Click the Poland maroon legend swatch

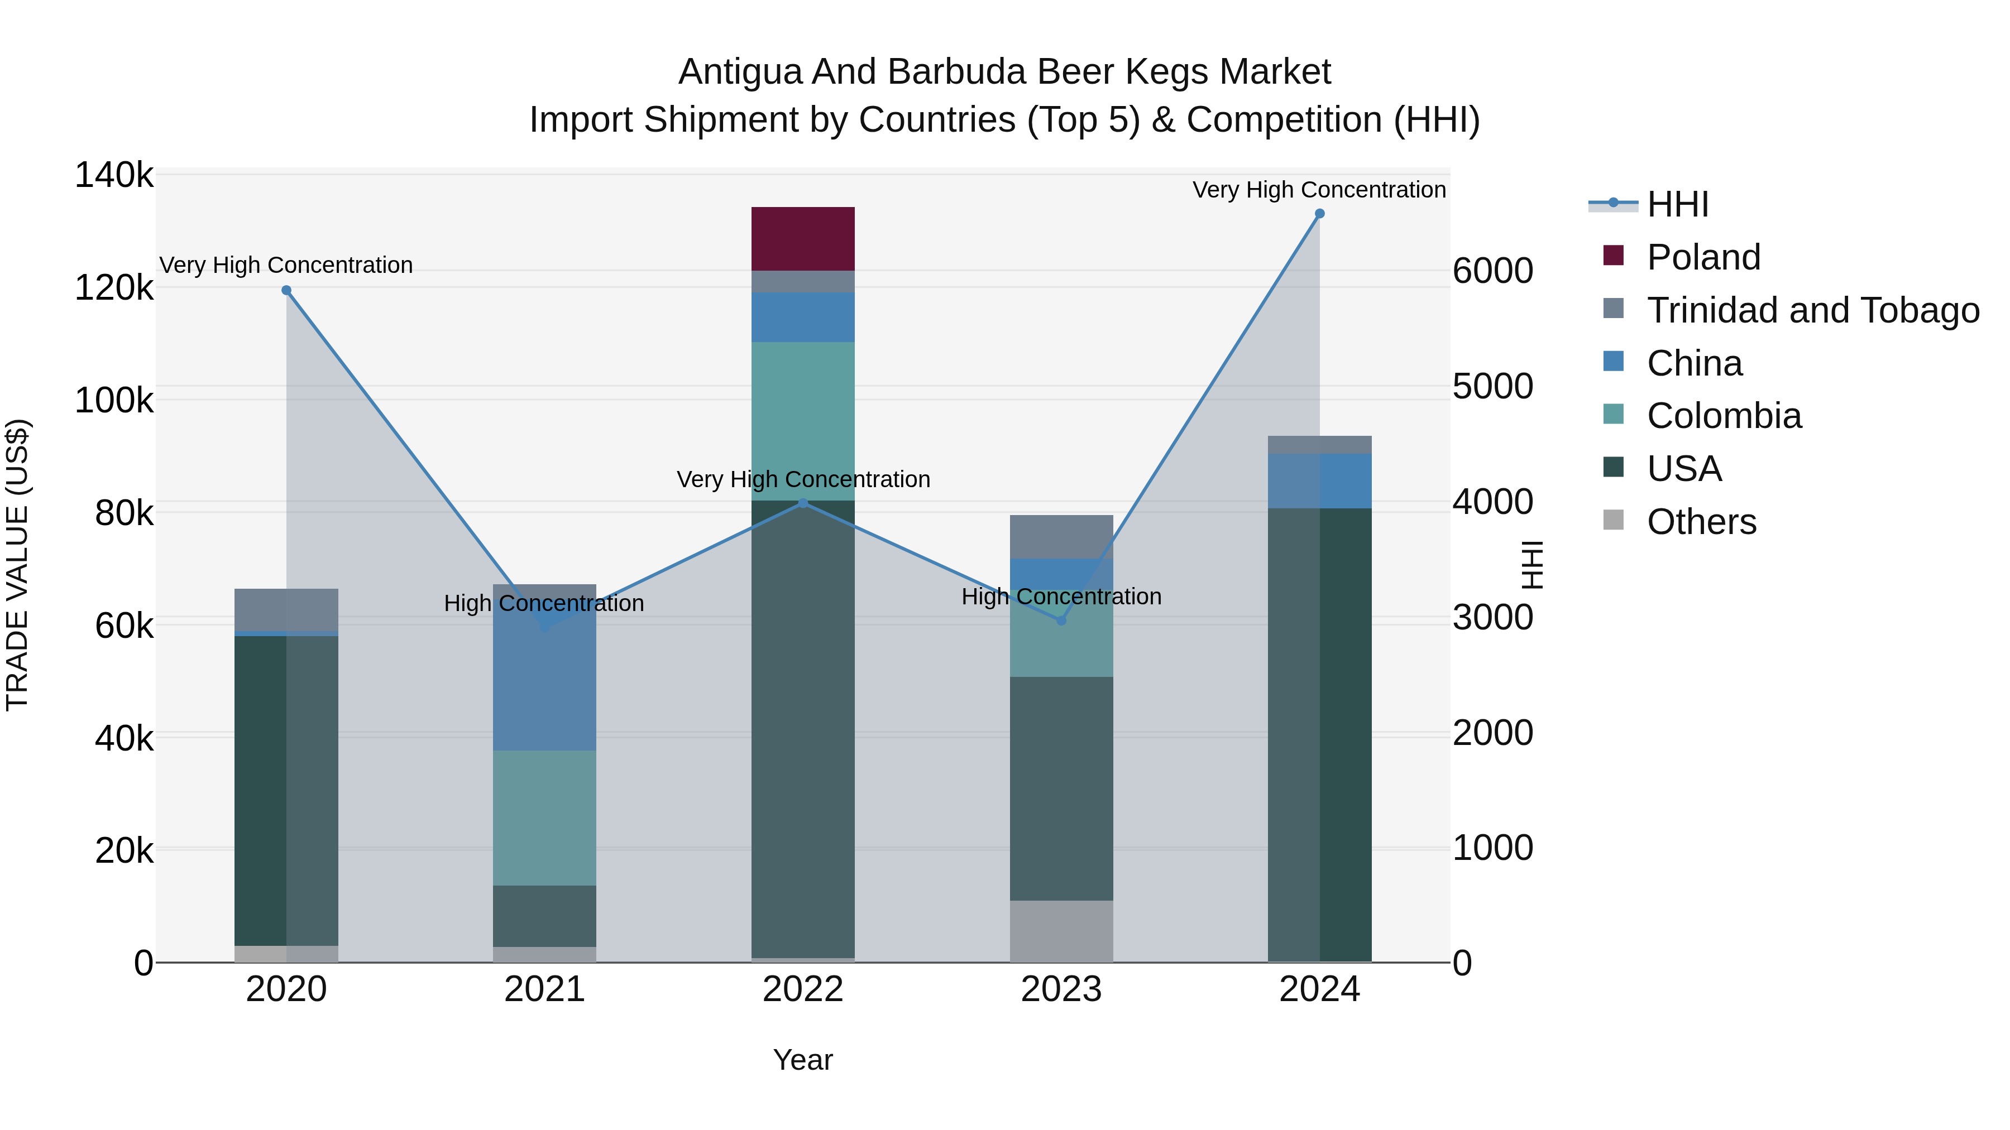[x=1613, y=255]
